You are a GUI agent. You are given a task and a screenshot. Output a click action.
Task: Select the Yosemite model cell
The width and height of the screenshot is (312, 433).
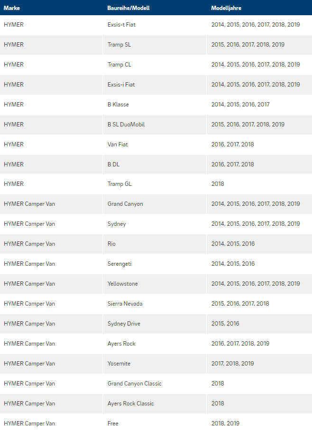point(119,364)
